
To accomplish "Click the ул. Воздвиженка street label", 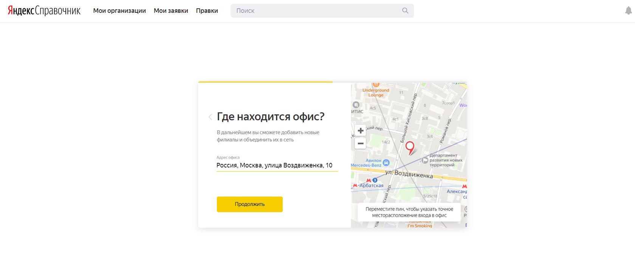I will pos(409,174).
